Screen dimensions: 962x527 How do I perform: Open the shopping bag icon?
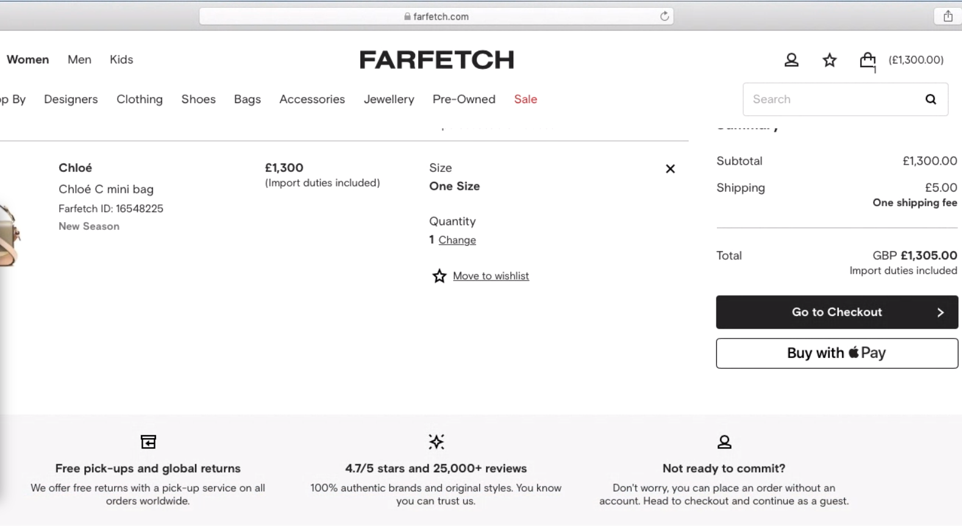tap(868, 60)
